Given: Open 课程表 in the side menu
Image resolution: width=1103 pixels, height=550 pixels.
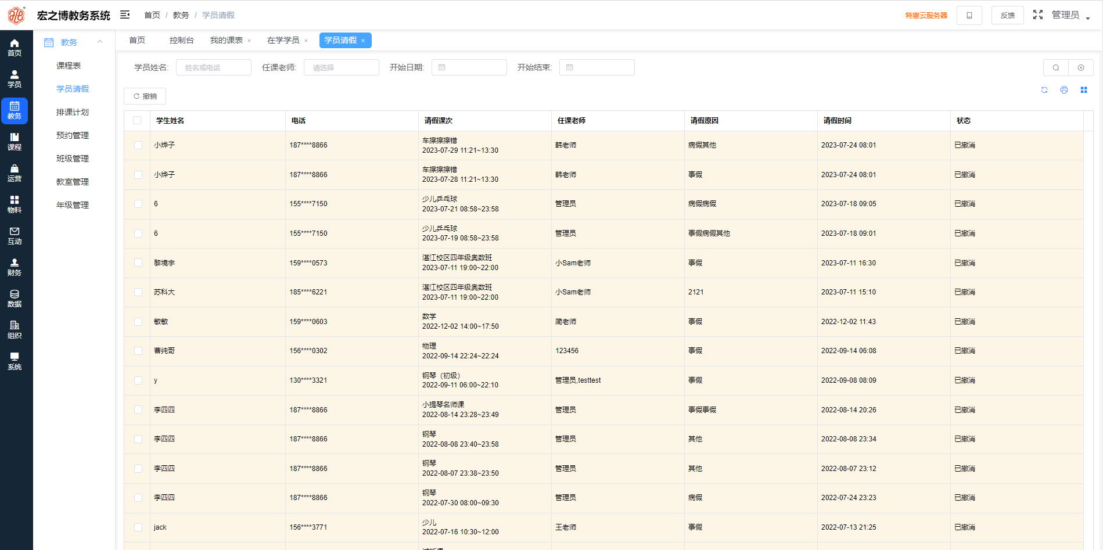Looking at the screenshot, I should pos(69,66).
